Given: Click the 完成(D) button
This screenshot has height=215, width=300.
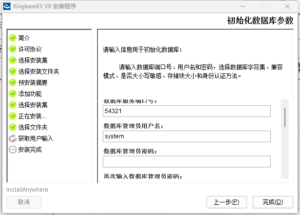Looking at the screenshot, I should pos(273,202).
